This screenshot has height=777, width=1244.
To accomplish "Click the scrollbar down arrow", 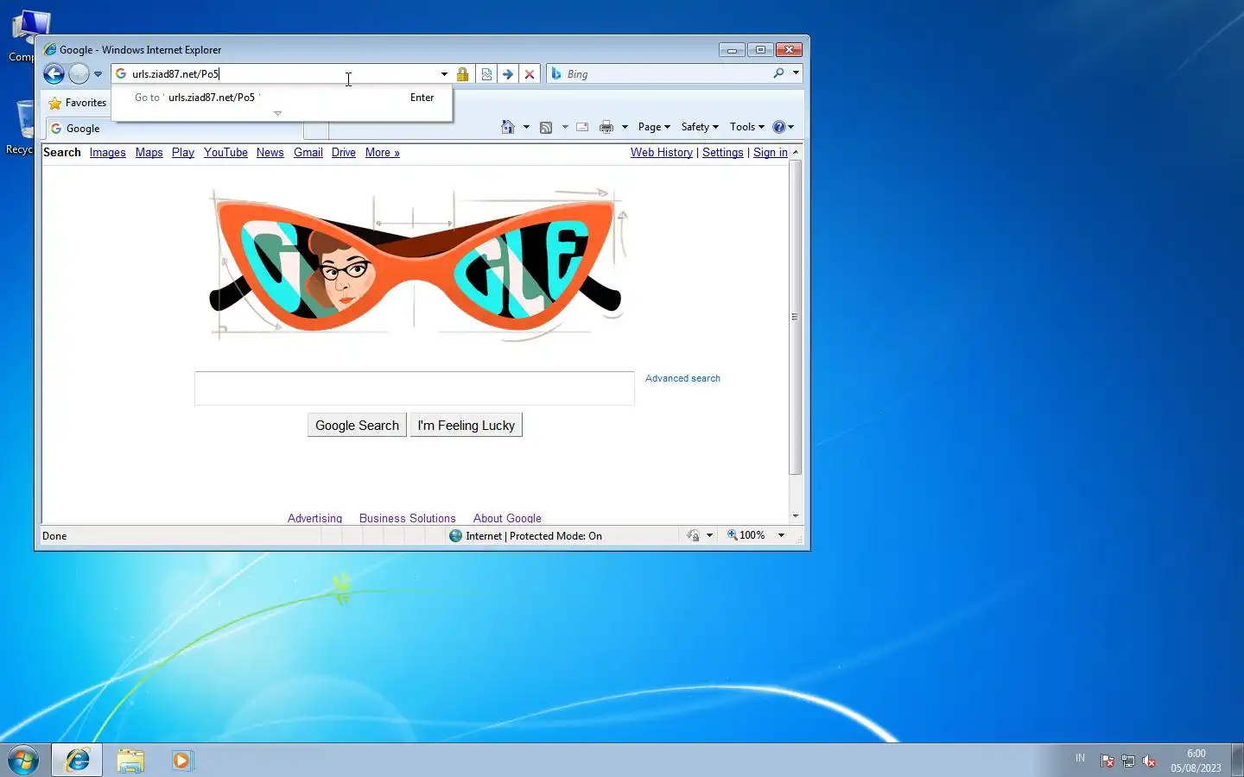I will pyautogui.click(x=796, y=516).
